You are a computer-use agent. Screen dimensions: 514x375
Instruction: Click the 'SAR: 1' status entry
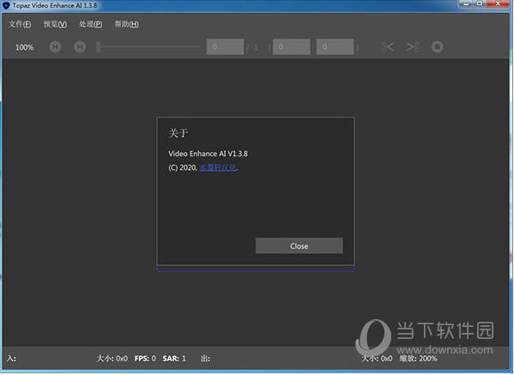(174, 359)
